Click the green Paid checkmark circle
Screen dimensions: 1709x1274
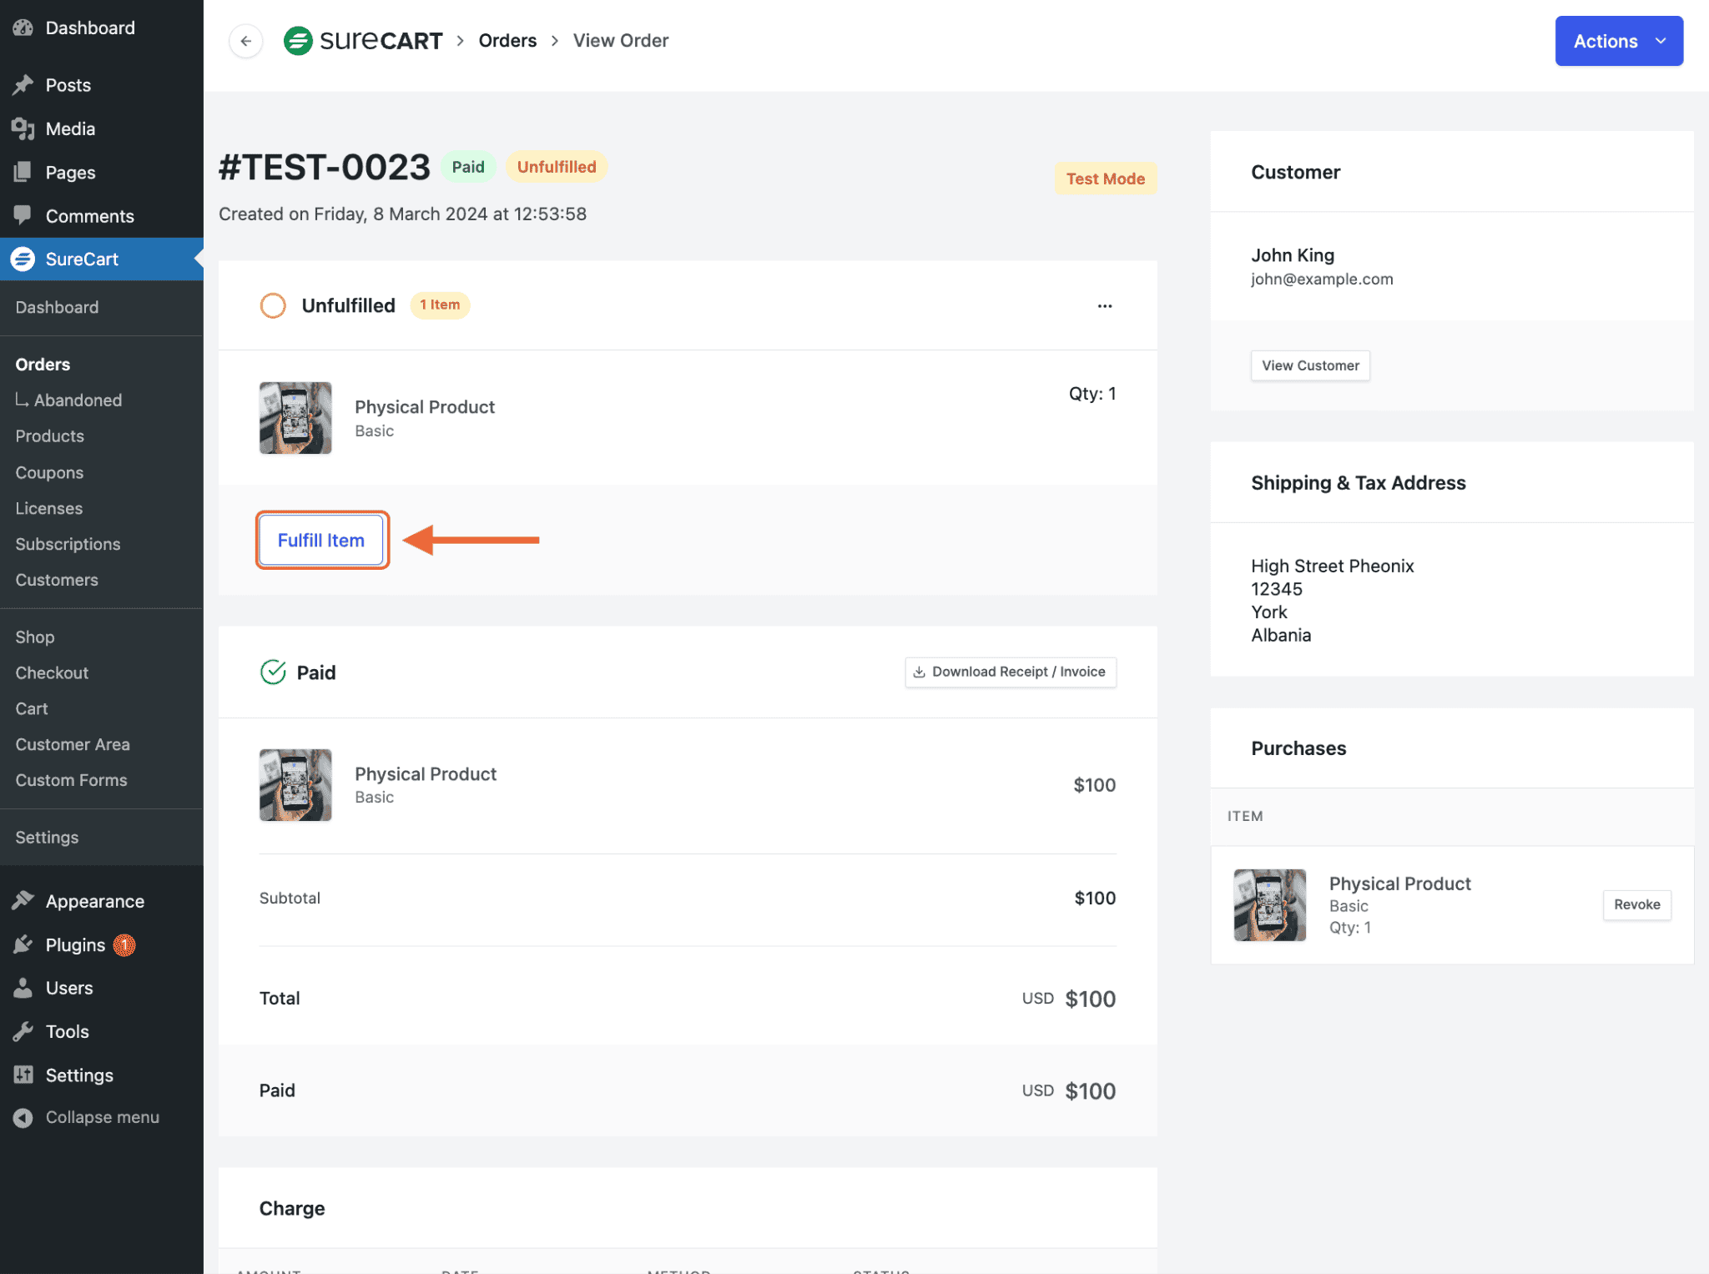pos(273,672)
